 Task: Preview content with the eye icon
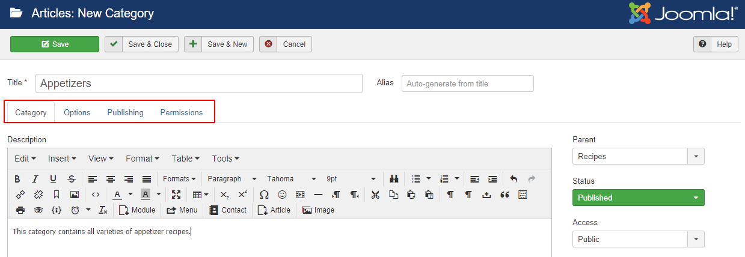pyautogui.click(x=38, y=210)
